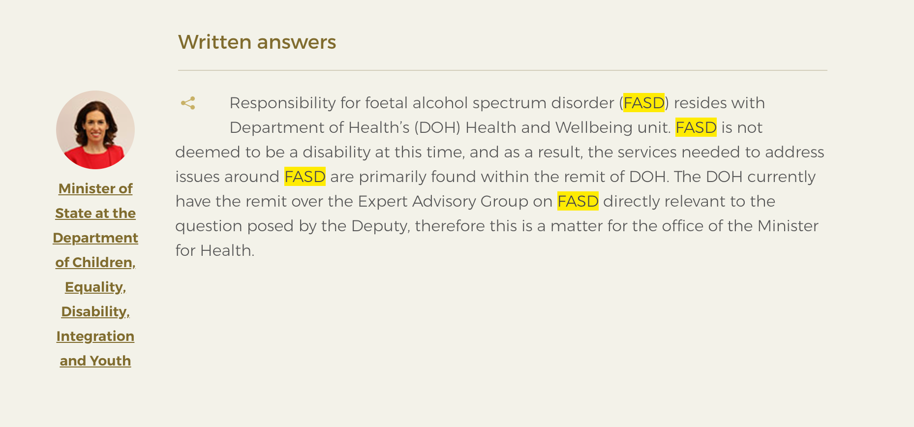914x427 pixels.
Task: Click the 'of Children,' link line
Action: 95,262
